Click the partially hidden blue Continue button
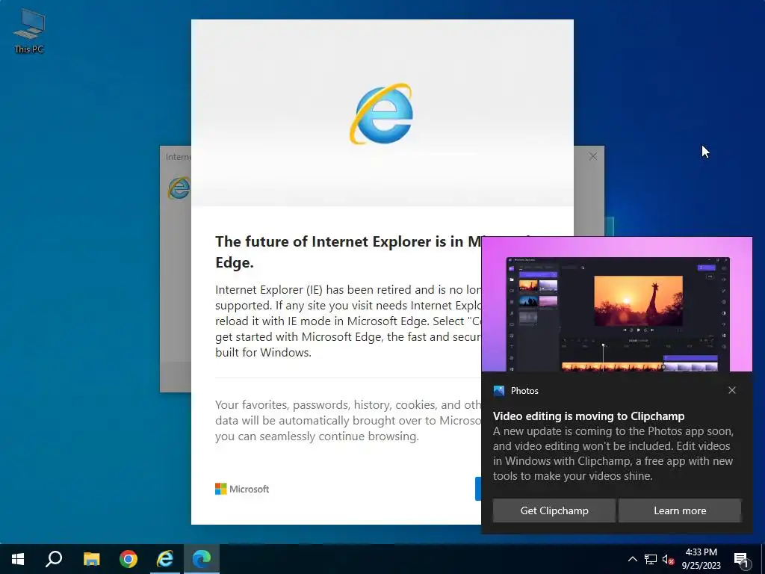The width and height of the screenshot is (765, 574). (x=478, y=489)
